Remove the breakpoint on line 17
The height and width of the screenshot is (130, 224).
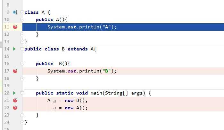(x=15, y=71)
